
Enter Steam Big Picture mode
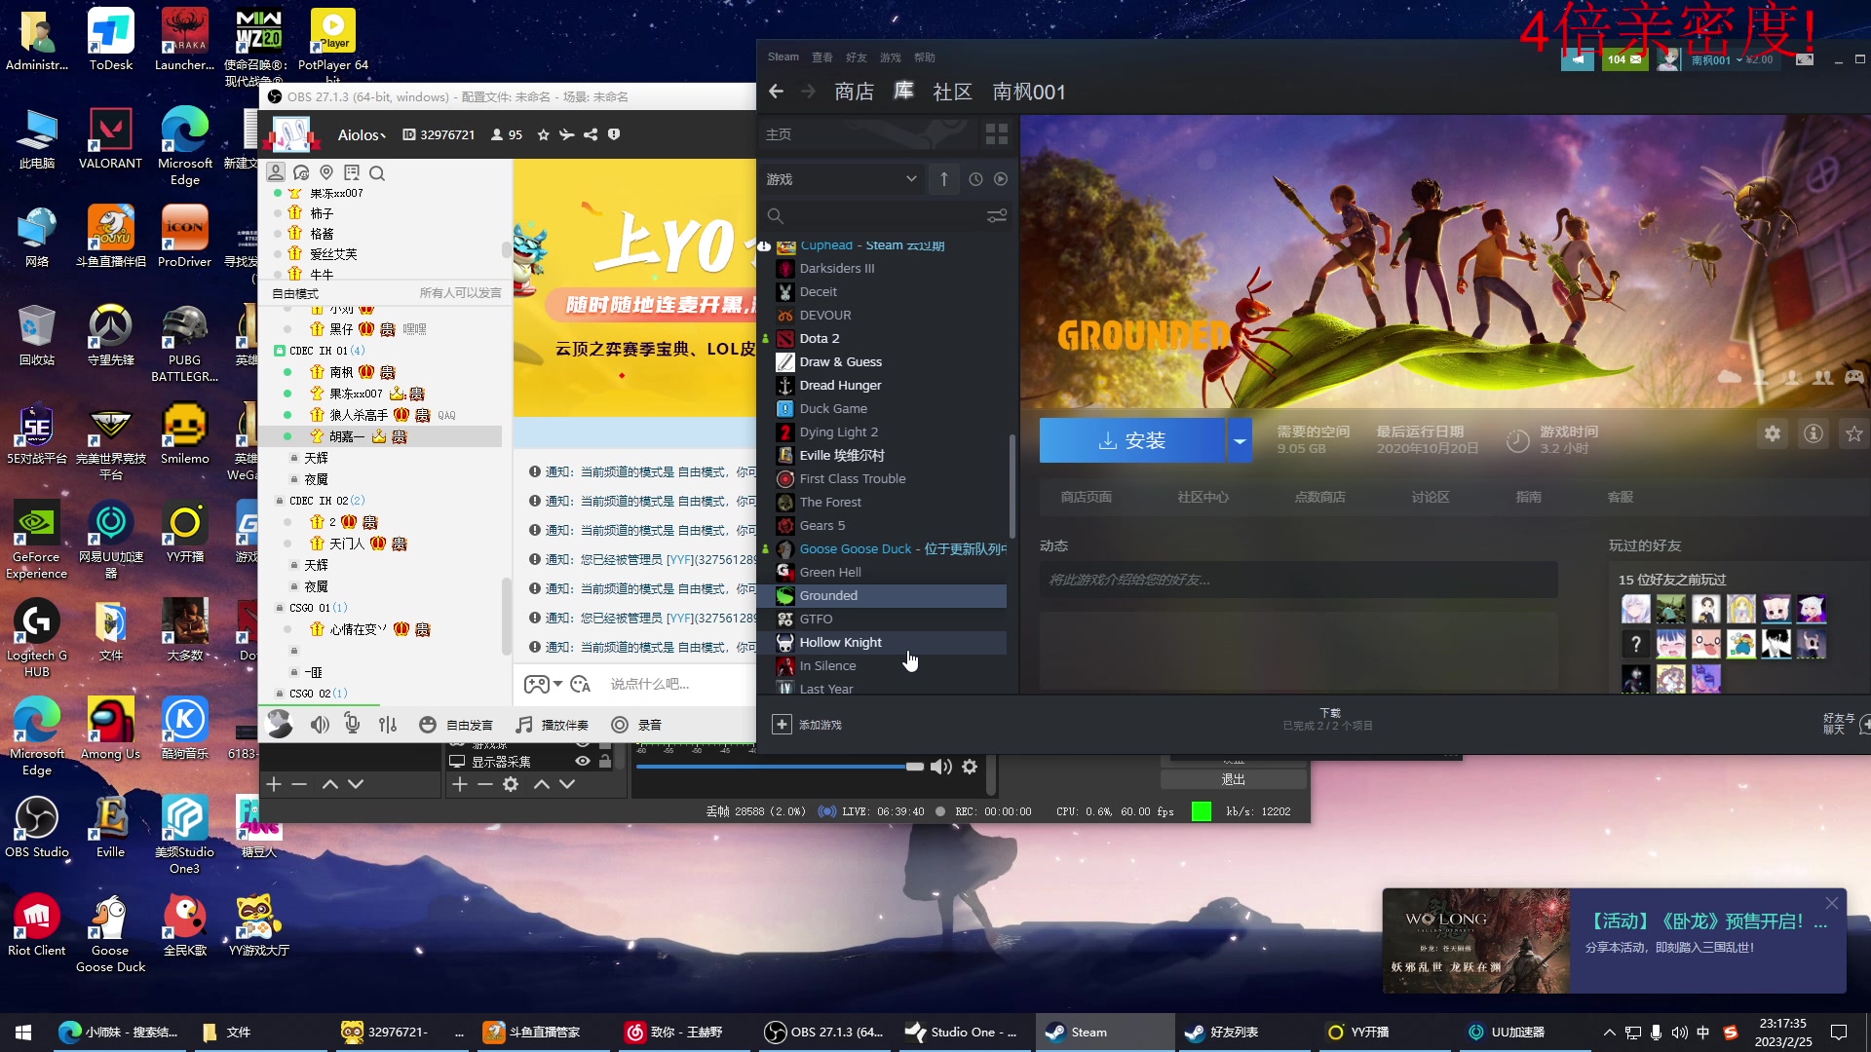click(1805, 59)
